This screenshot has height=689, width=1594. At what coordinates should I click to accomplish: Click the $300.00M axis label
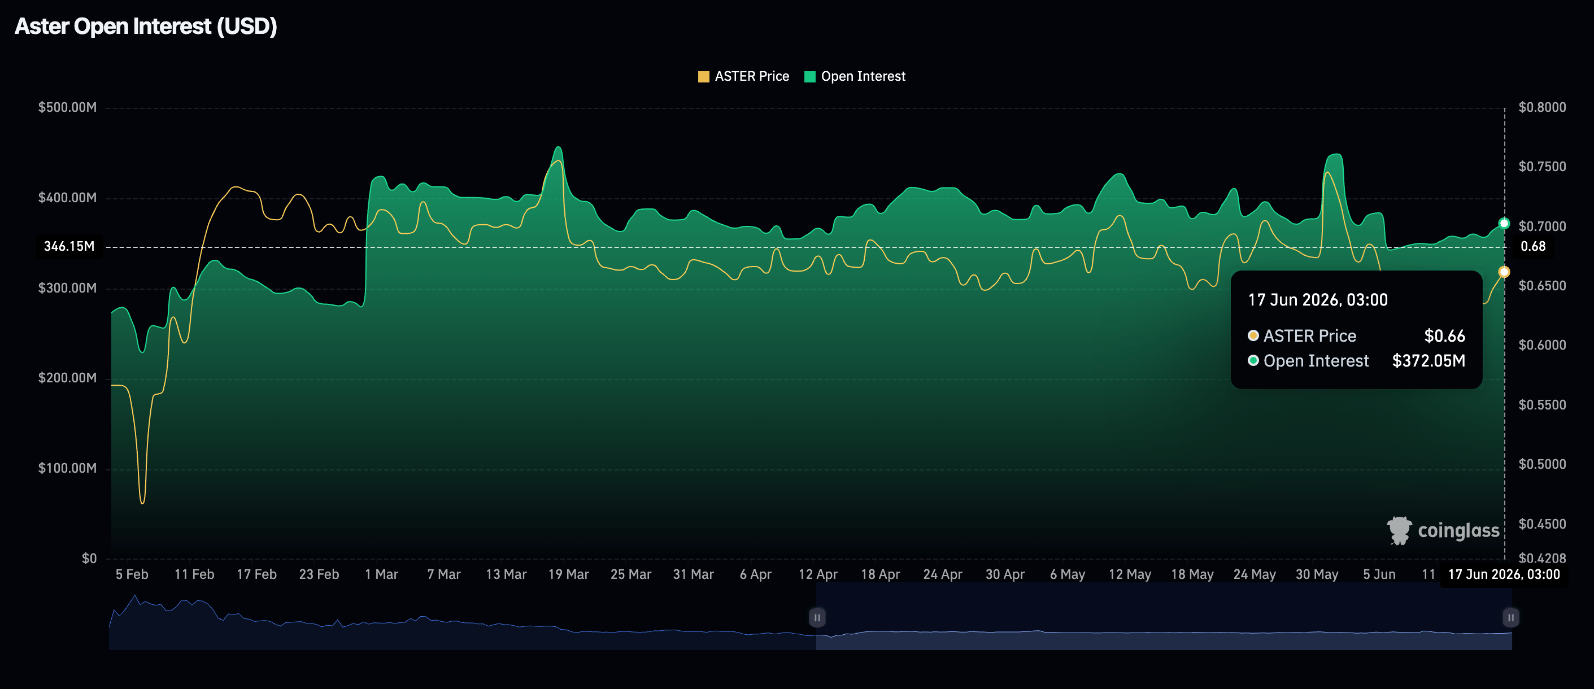pos(67,288)
